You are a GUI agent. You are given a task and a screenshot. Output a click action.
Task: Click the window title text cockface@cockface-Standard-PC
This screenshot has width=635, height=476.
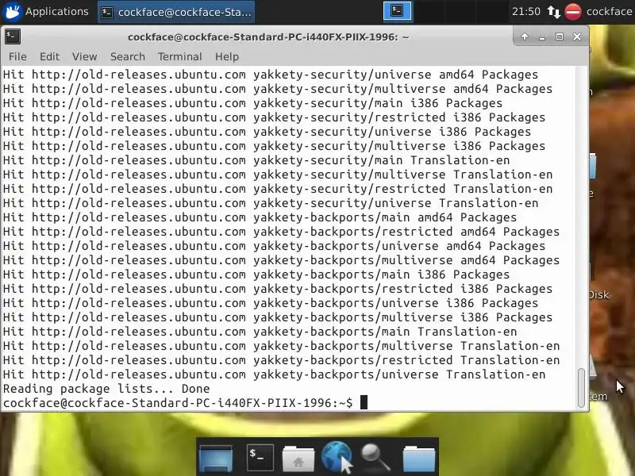point(268,36)
